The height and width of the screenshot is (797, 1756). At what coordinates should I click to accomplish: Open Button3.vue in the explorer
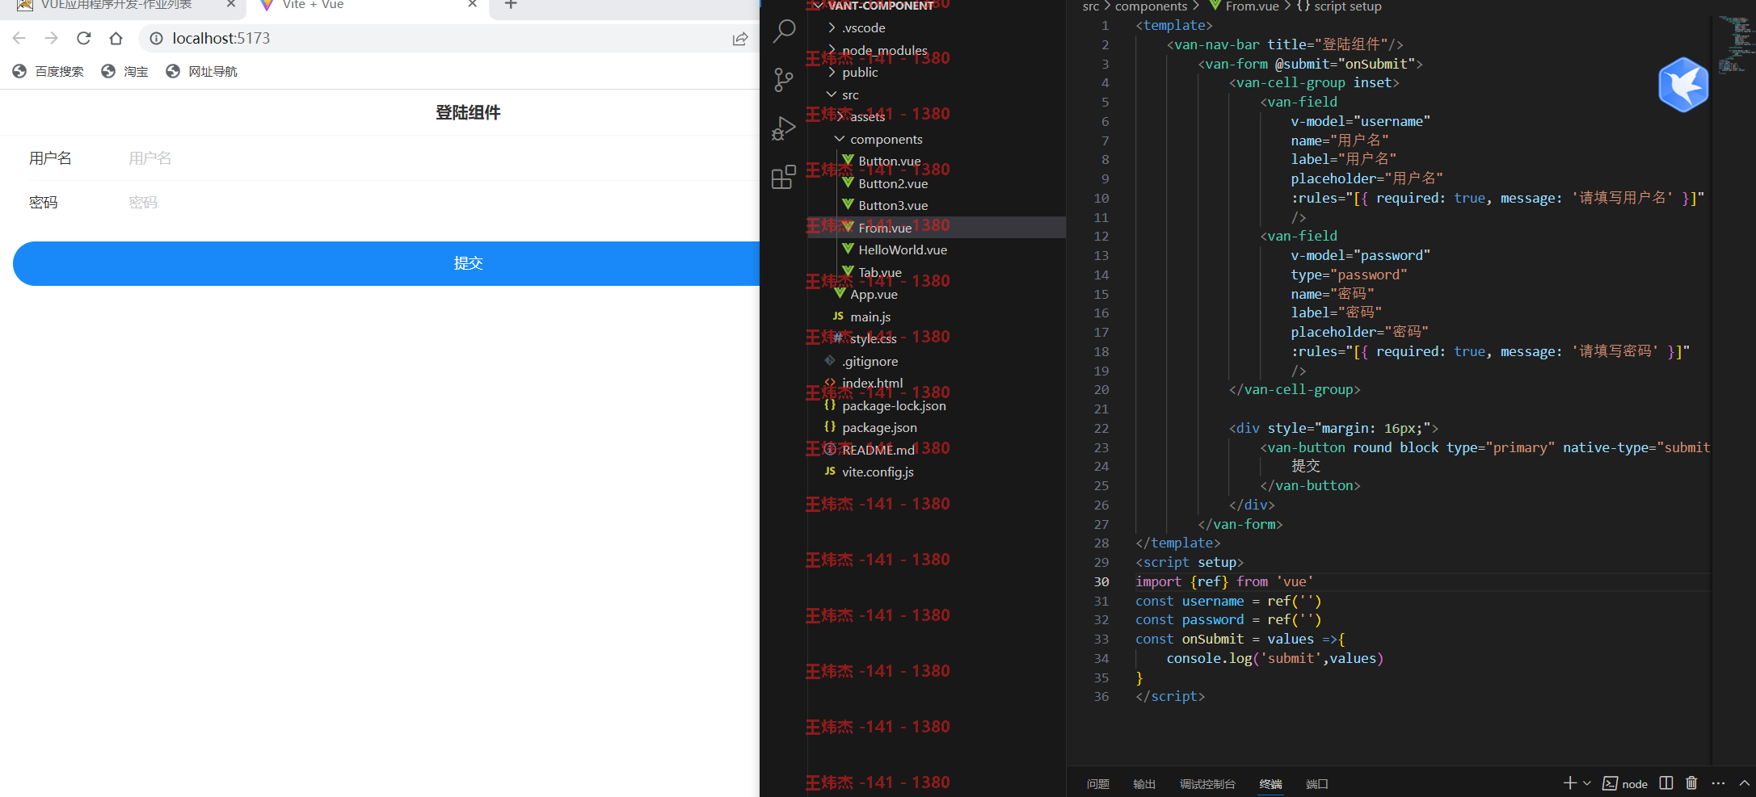[x=893, y=206]
